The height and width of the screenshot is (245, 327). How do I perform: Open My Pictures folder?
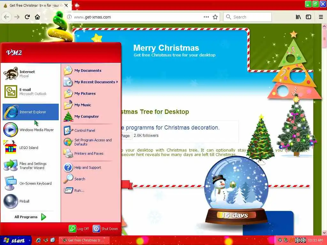(91, 93)
